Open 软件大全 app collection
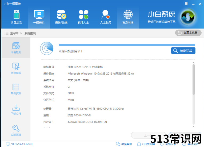Image resolution: width=204 pixels, height=147 pixels. tap(83, 14)
